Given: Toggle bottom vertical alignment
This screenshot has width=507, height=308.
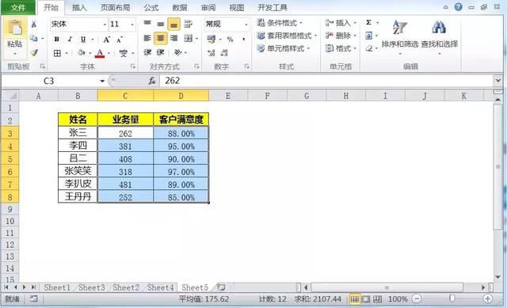Looking at the screenshot, I should [173, 25].
